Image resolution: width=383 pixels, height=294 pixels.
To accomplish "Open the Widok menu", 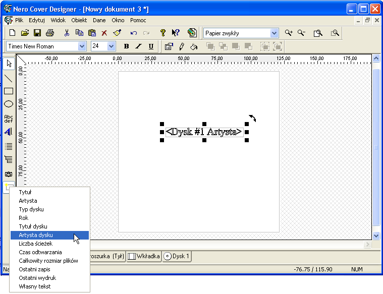I will click(58, 20).
